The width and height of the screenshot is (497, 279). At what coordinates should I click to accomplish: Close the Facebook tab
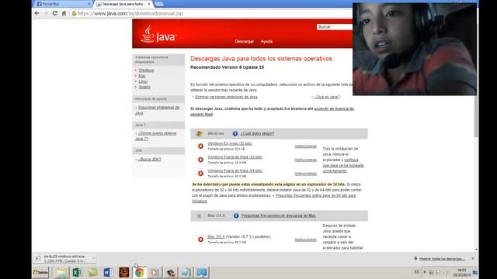coord(89,4)
